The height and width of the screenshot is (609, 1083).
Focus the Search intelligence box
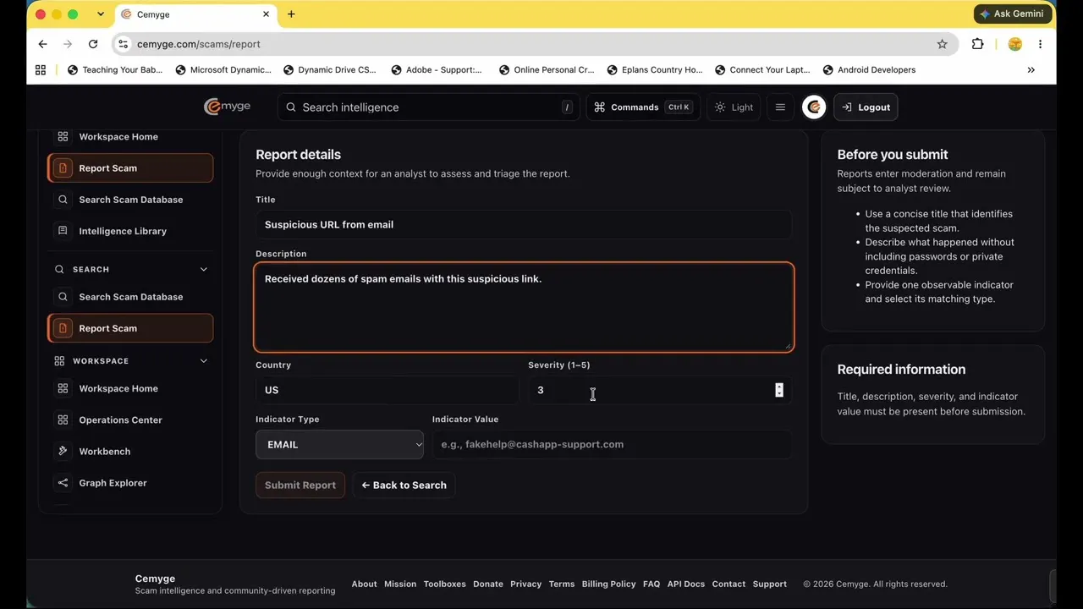point(428,107)
